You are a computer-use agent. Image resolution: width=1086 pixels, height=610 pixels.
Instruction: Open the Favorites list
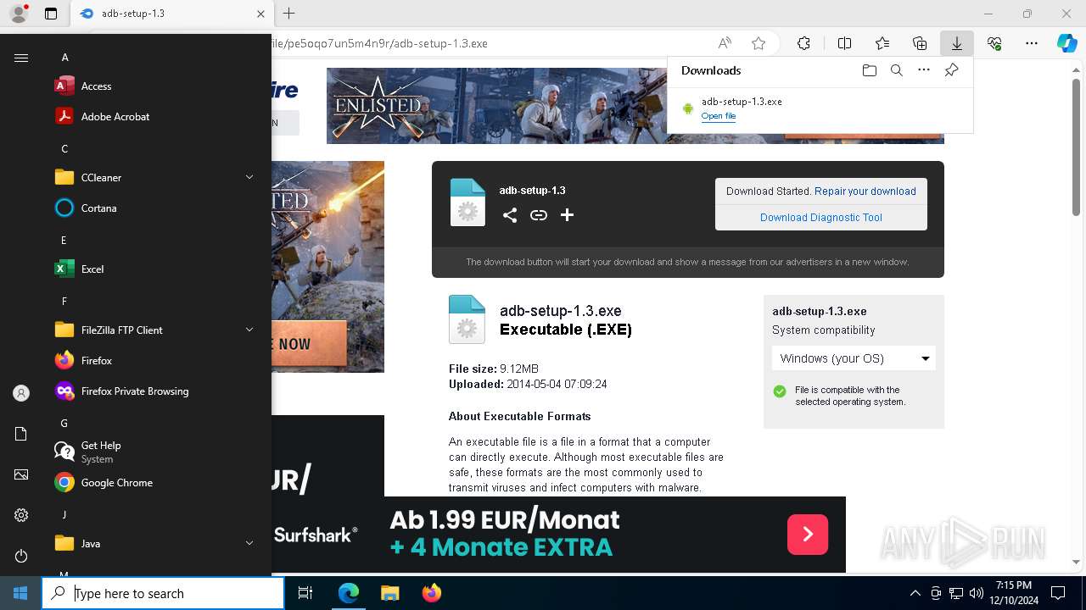tap(882, 43)
